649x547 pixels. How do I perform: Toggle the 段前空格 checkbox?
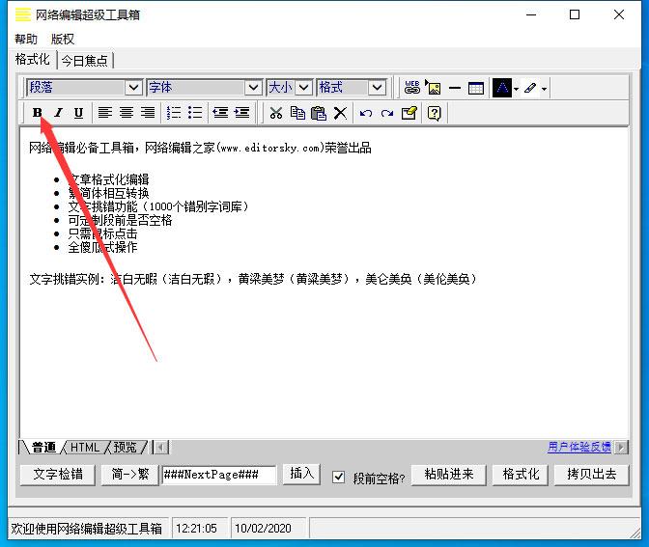(x=338, y=478)
